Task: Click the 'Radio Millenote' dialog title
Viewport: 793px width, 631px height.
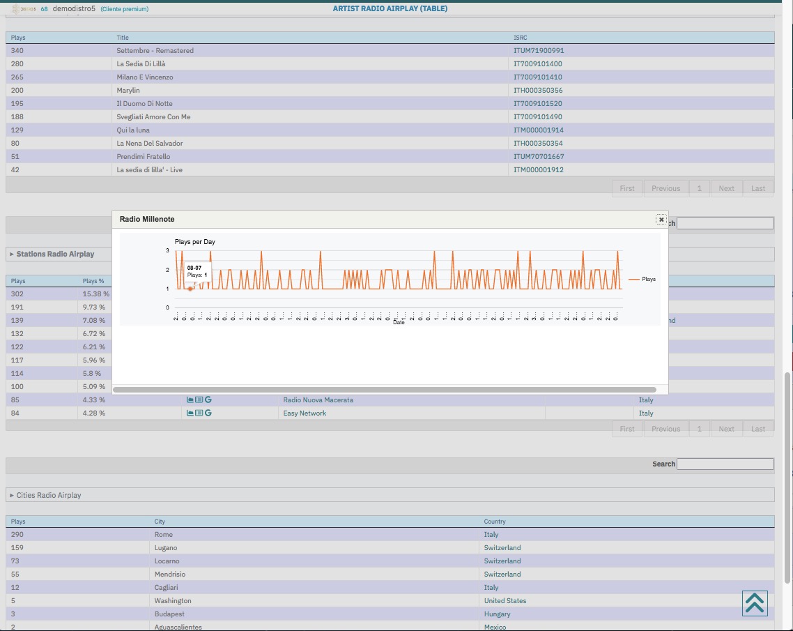Action: click(x=147, y=219)
